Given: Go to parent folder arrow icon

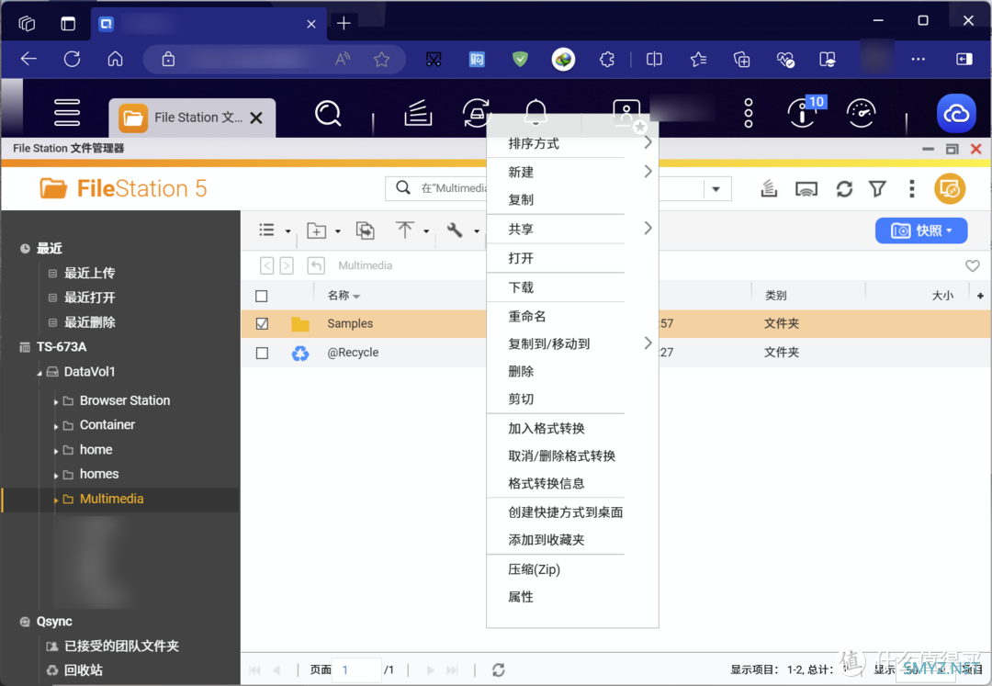Looking at the screenshot, I should pyautogui.click(x=316, y=265).
